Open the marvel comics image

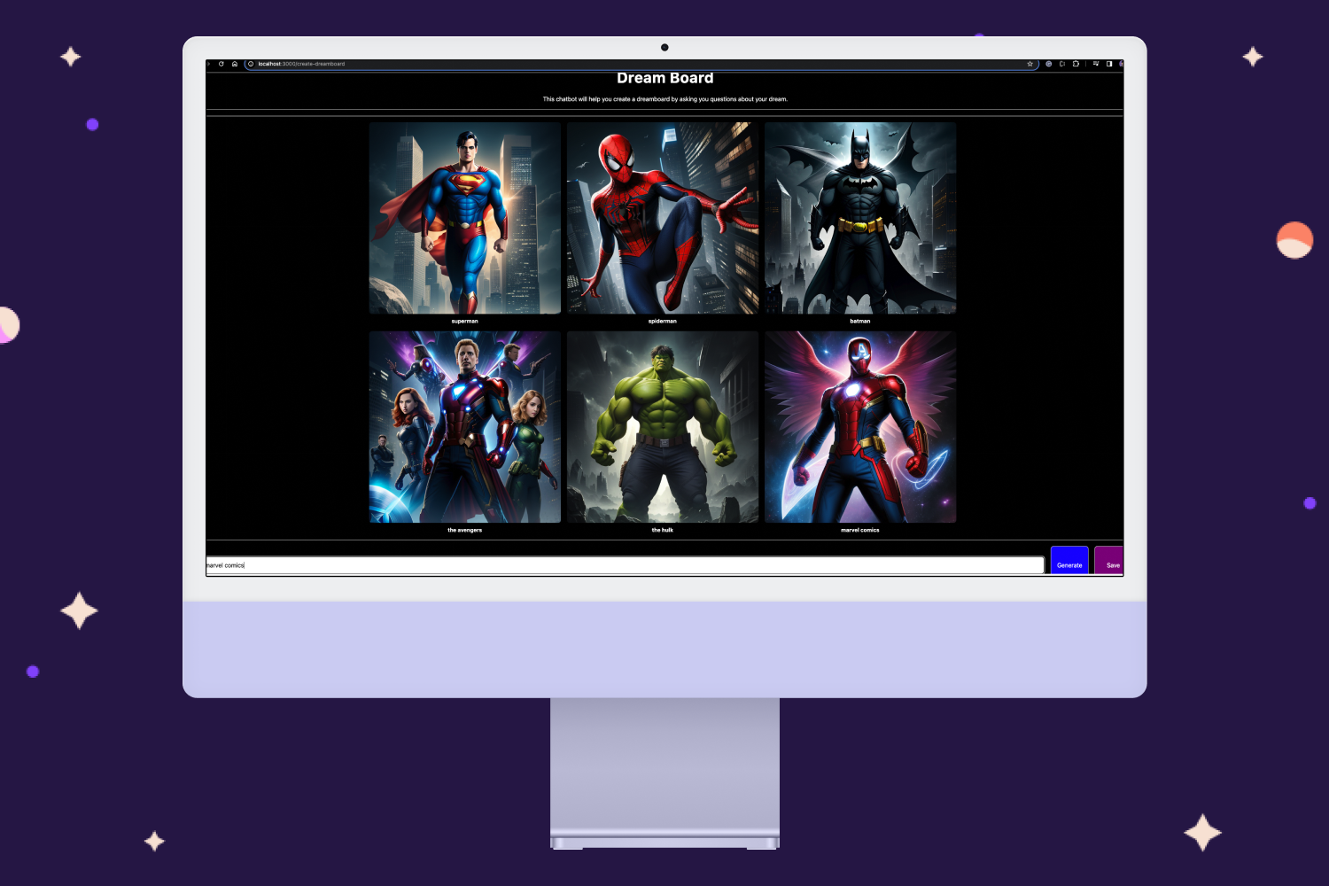click(860, 427)
